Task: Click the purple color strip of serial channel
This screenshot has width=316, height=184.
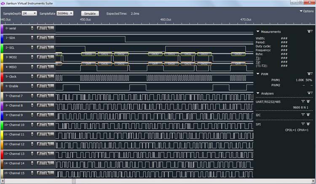Action: click(2, 28)
